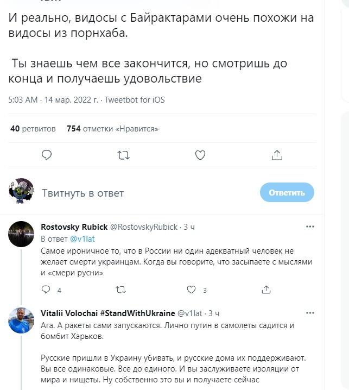
Task: Open Rostovsky Rubick's profile avatar
Action: point(22,235)
